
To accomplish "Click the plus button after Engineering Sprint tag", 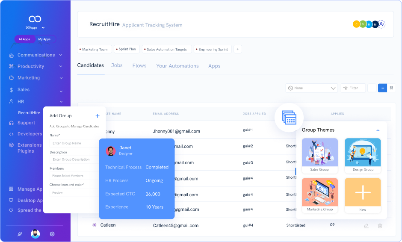I will [238, 49].
